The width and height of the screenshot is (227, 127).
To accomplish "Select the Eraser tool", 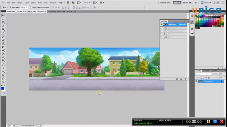I will (3, 50).
